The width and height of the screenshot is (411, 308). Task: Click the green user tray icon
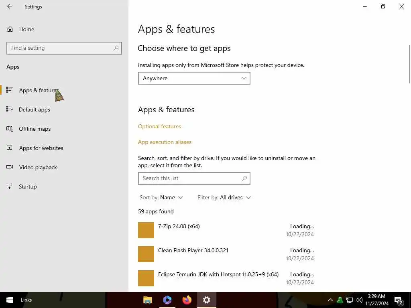pyautogui.click(x=340, y=300)
